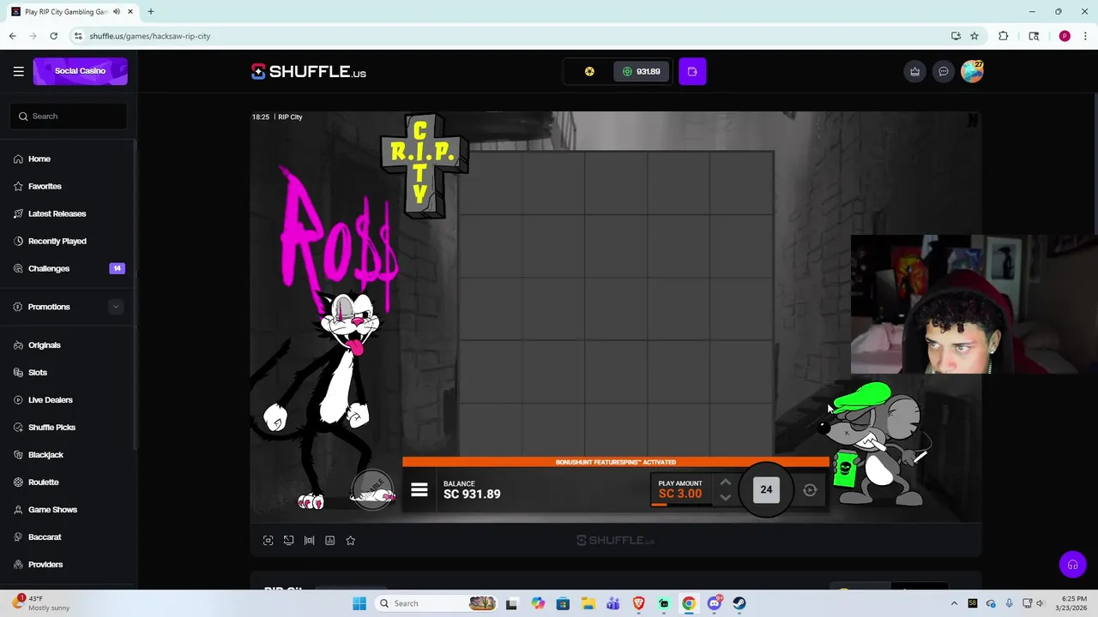This screenshot has width=1098, height=617.
Task: Open the game statistics chart icon
Action: coord(329,540)
